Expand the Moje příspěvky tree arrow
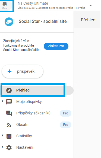Viewport: 101px width, 158px height. tap(3, 101)
